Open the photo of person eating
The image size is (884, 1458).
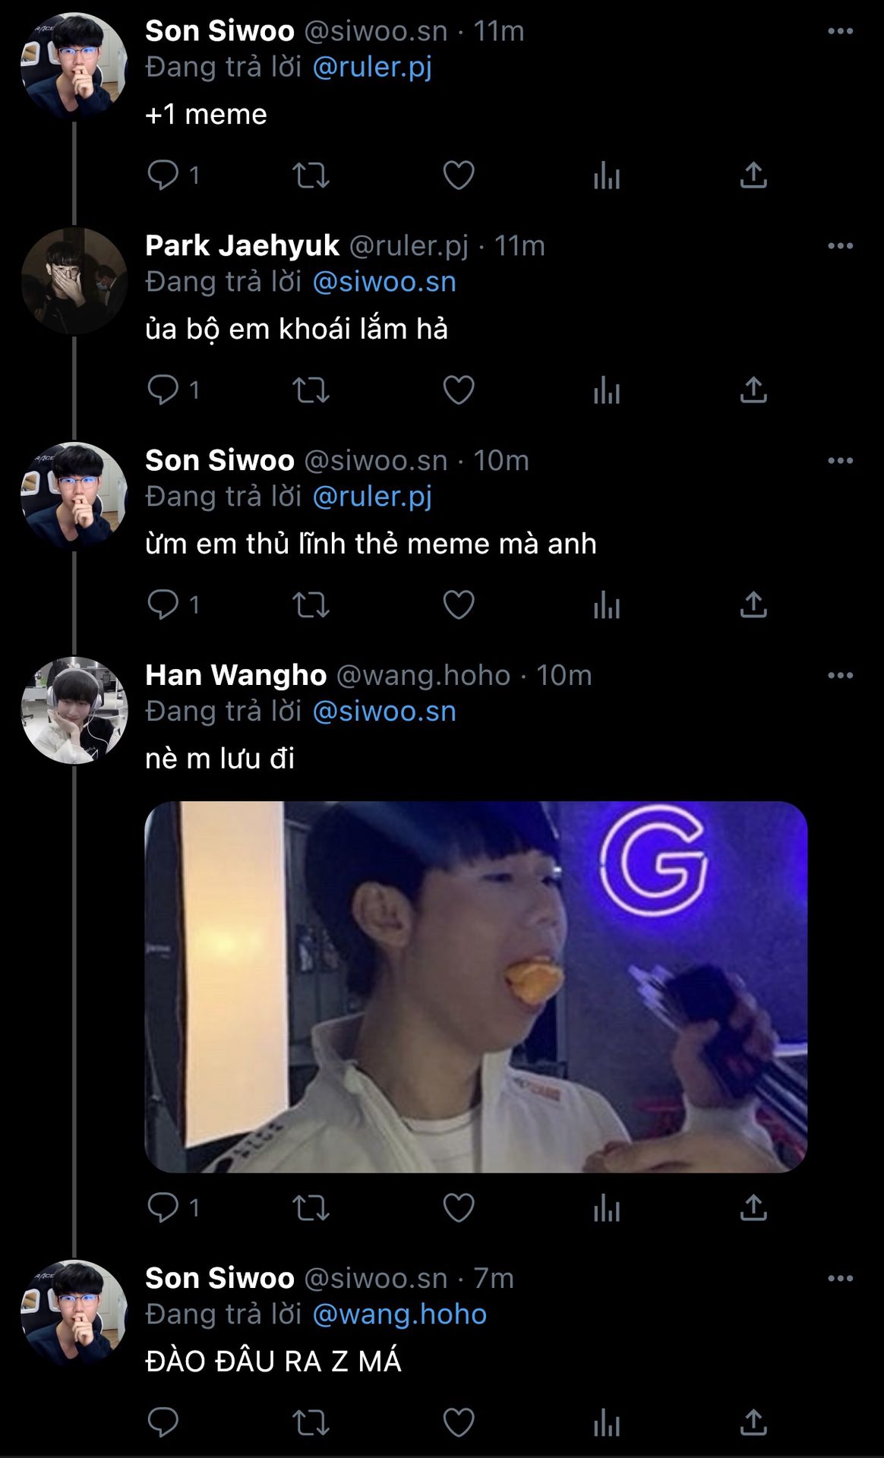point(475,986)
